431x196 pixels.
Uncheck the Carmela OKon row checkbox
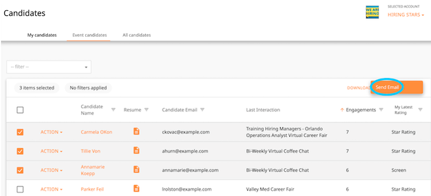click(x=20, y=132)
